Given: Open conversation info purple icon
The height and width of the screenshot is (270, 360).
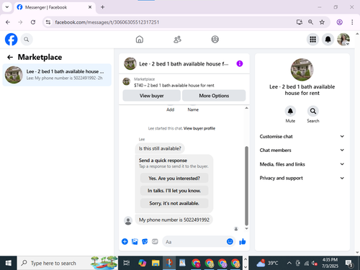Looking at the screenshot, I should 240,63.
